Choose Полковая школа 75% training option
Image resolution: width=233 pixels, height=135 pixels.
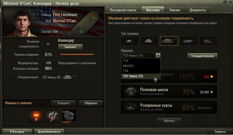tap(169, 92)
